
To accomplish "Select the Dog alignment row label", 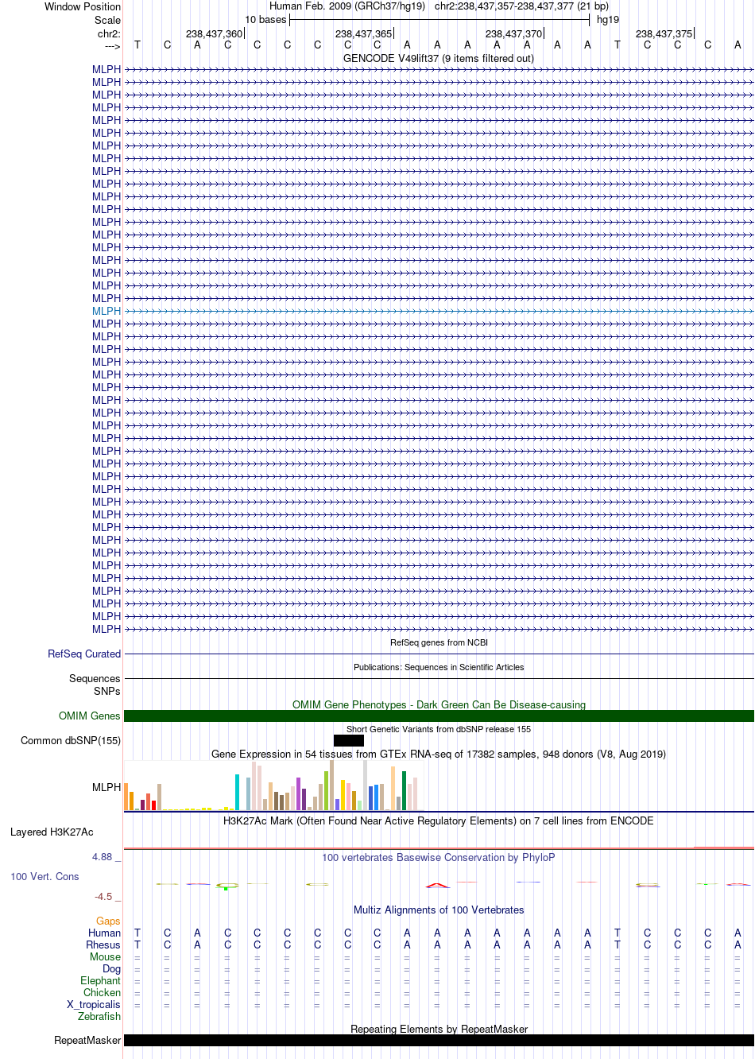I will coord(112,969).
